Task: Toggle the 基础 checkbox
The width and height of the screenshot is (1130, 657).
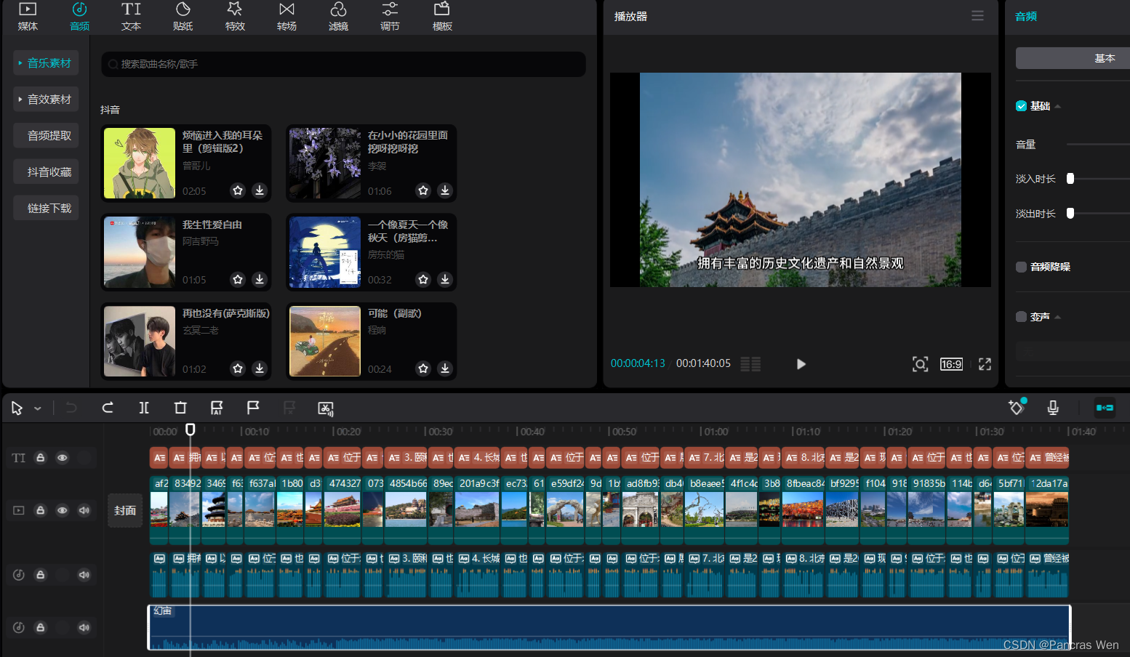Action: [x=1021, y=106]
